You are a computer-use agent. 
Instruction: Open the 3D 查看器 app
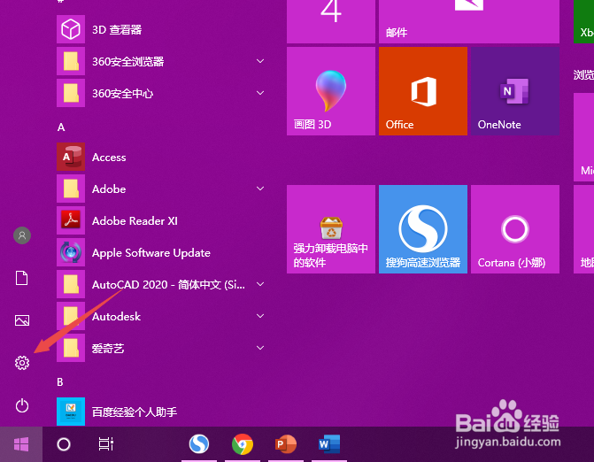161,29
